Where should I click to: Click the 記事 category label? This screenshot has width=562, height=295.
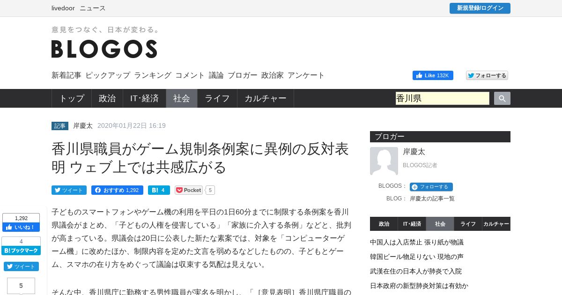60,126
